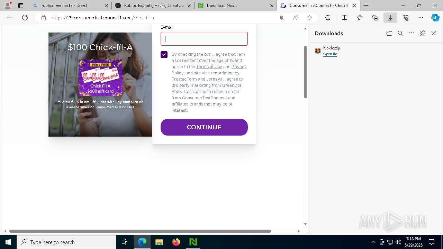The height and width of the screenshot is (249, 443).
Task: Open the Extensions puzzle icon
Action: coord(328,18)
